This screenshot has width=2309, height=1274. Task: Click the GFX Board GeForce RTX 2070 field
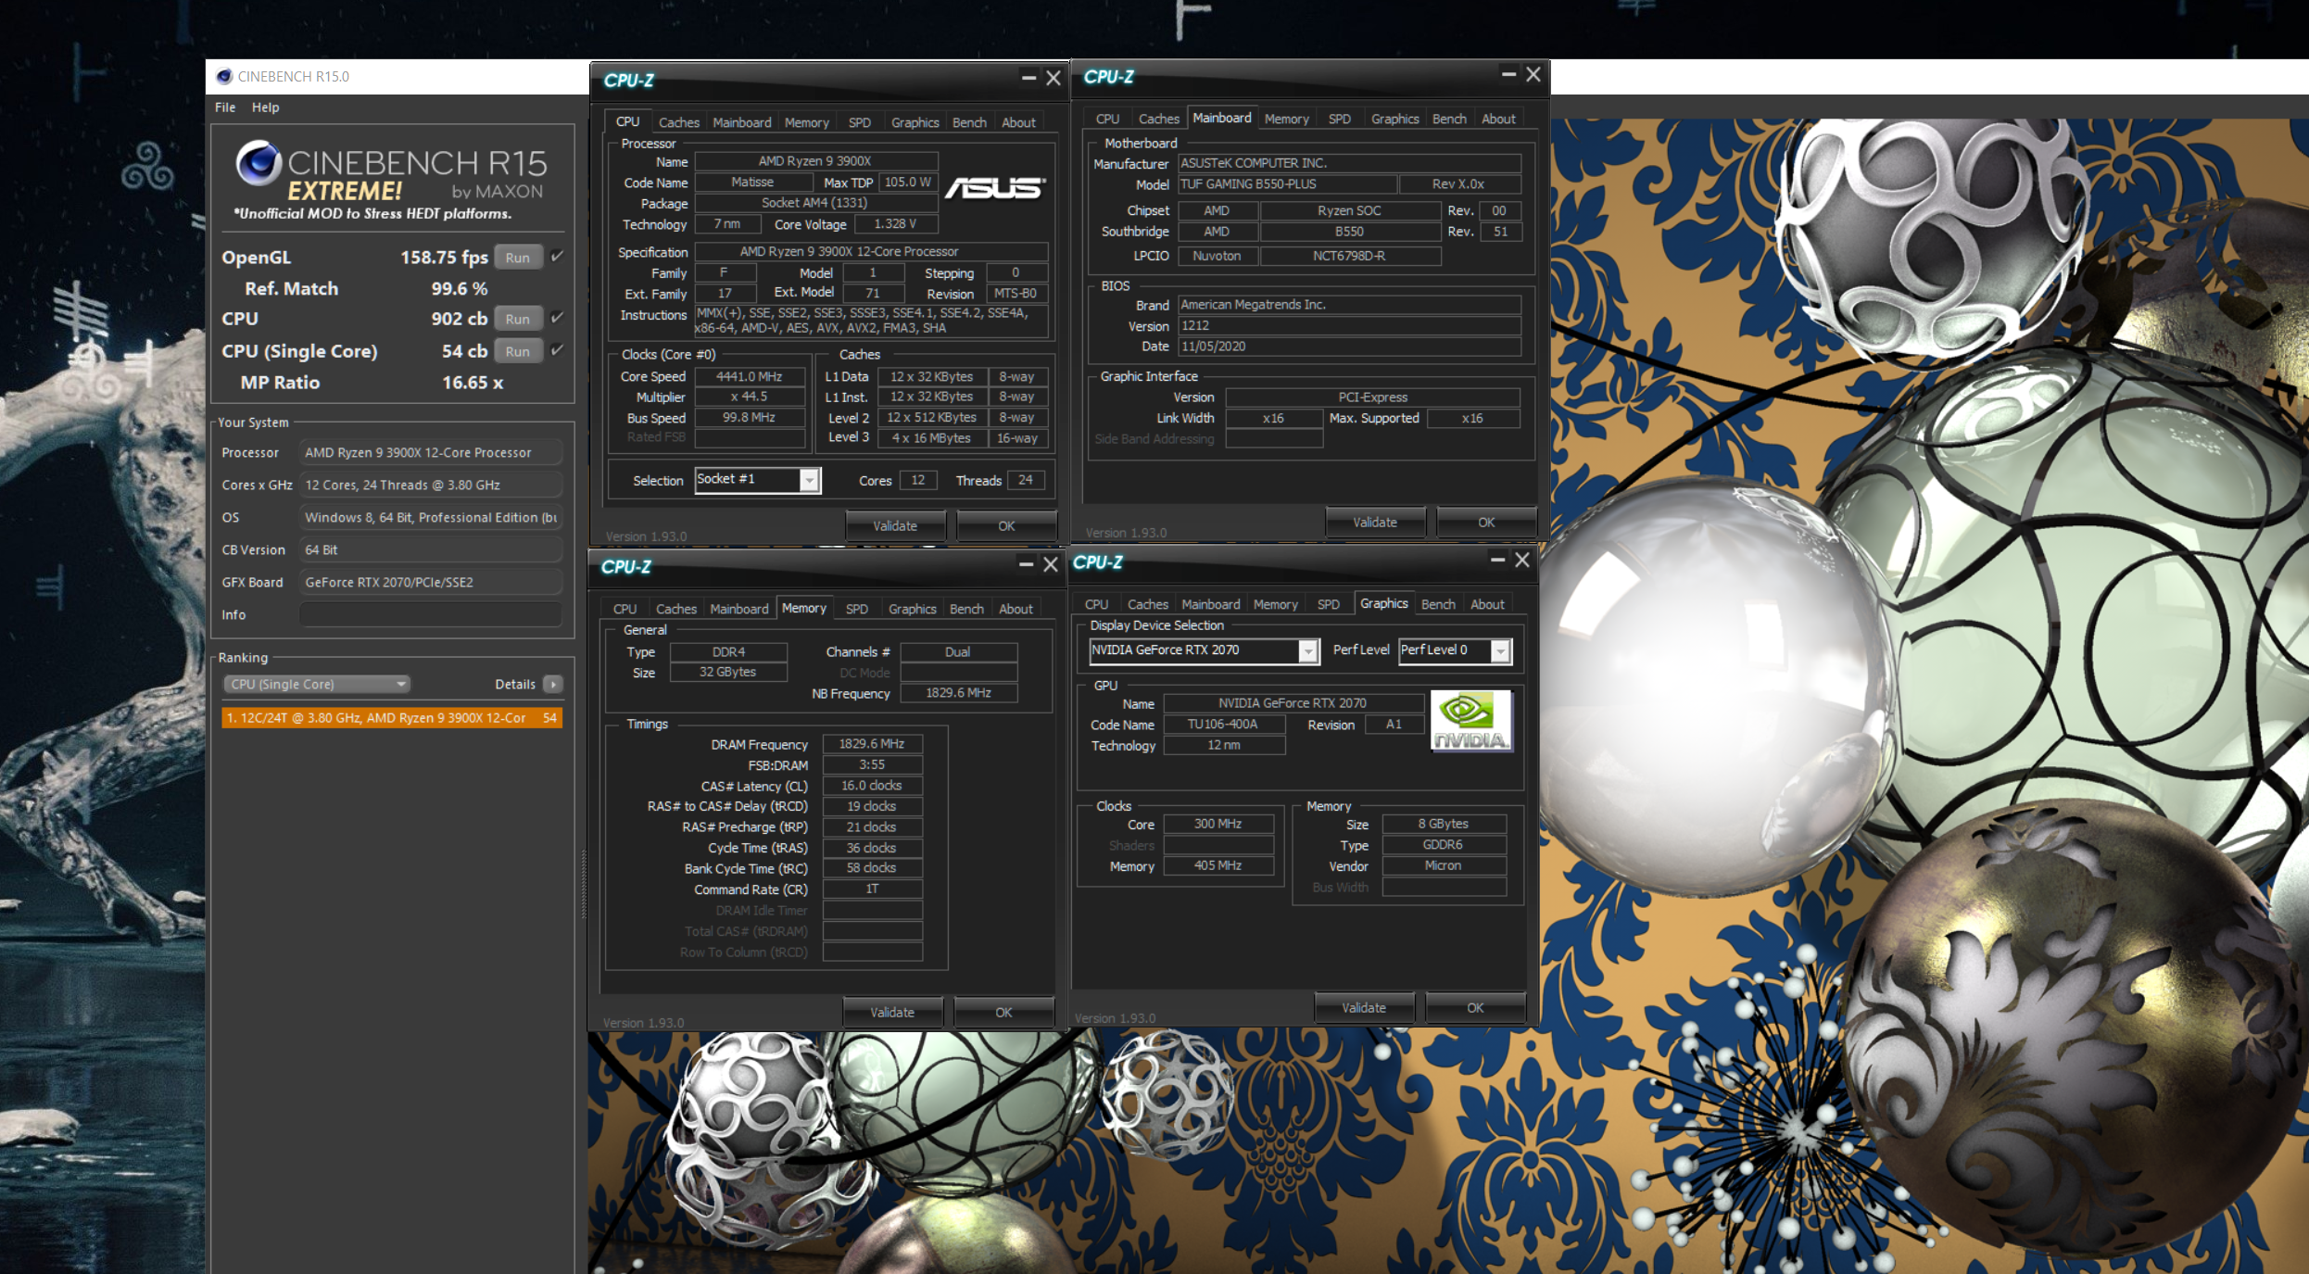(431, 582)
